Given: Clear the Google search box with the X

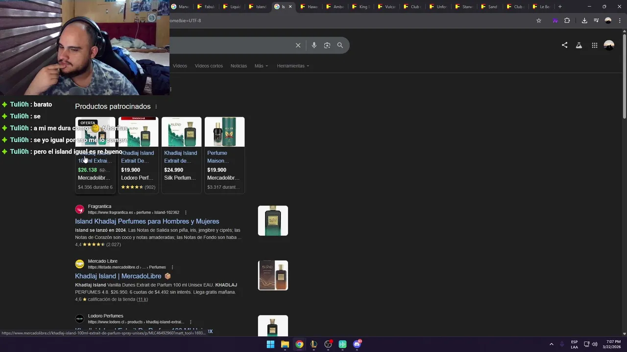Looking at the screenshot, I should (298, 45).
